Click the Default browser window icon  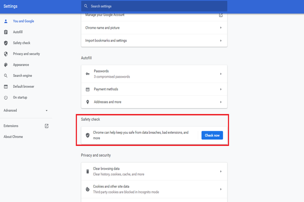tap(6, 86)
